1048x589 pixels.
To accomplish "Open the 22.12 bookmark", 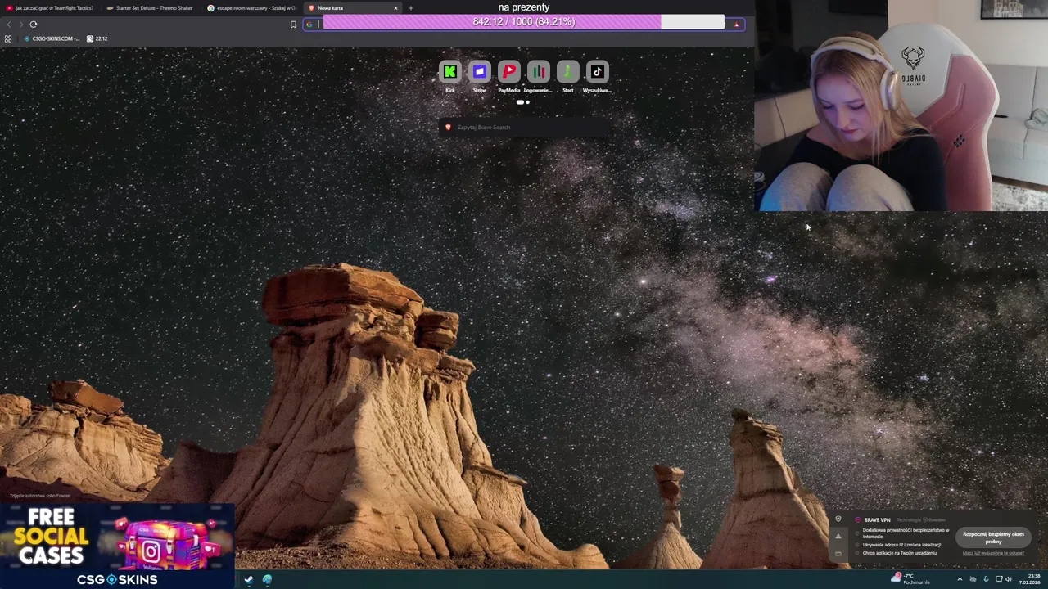I will pos(97,38).
